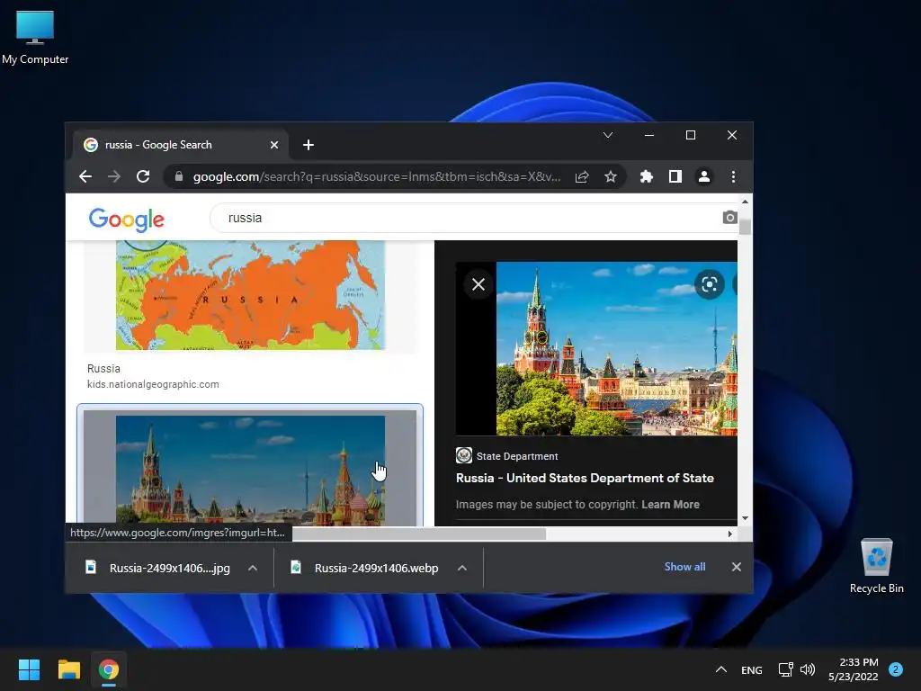Search by image using the camera icon

tap(729, 218)
